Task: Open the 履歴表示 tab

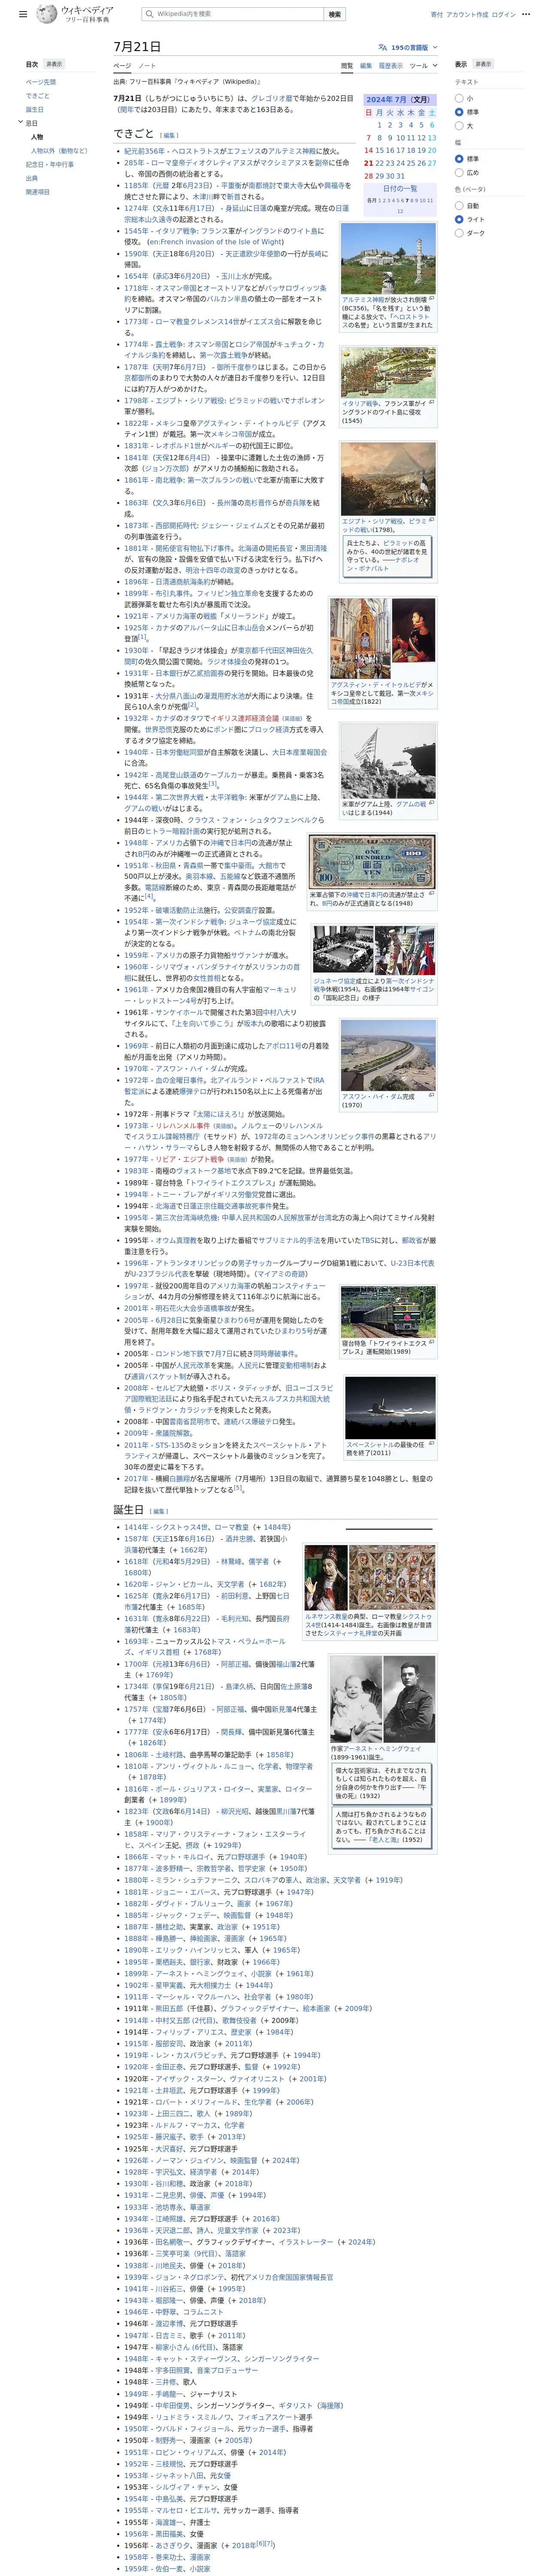Action: tap(390, 66)
